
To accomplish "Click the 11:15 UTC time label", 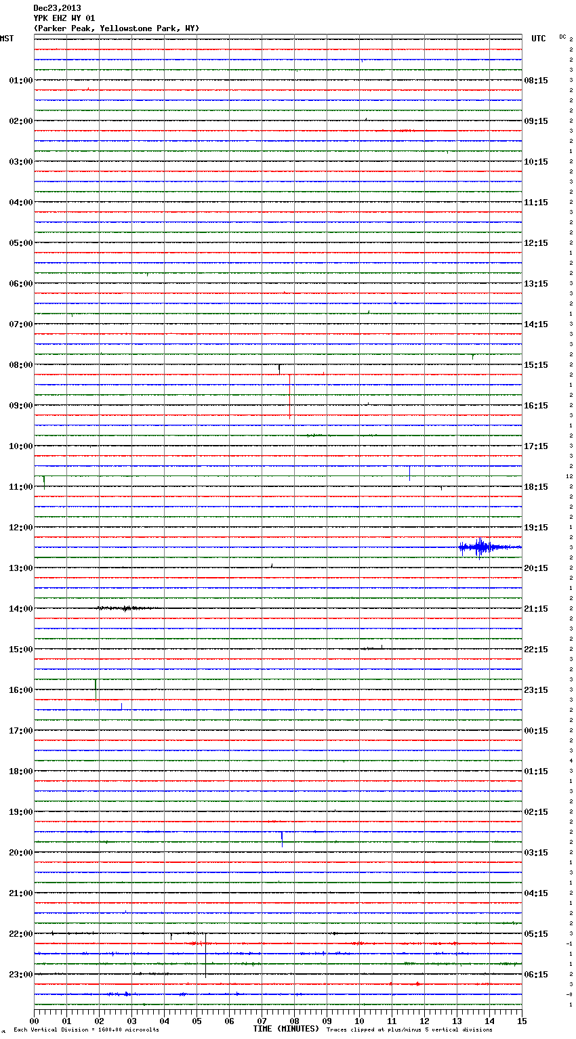I will click(536, 203).
